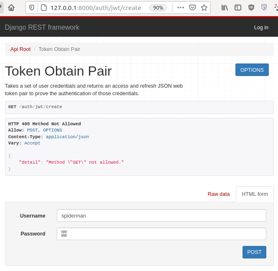Click the Username field label

pyautogui.click(x=33, y=215)
